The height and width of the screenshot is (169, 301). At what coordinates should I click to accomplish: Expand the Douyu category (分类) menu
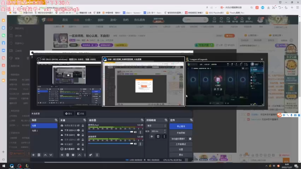88,20
